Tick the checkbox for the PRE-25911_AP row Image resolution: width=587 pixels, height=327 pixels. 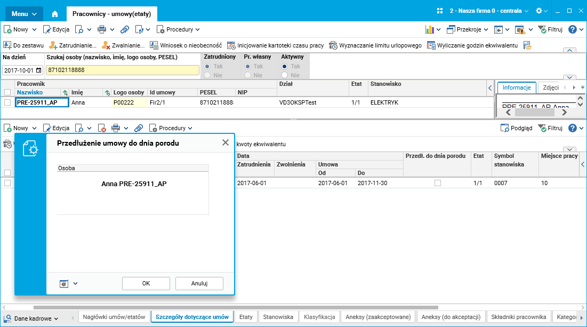click(7, 102)
